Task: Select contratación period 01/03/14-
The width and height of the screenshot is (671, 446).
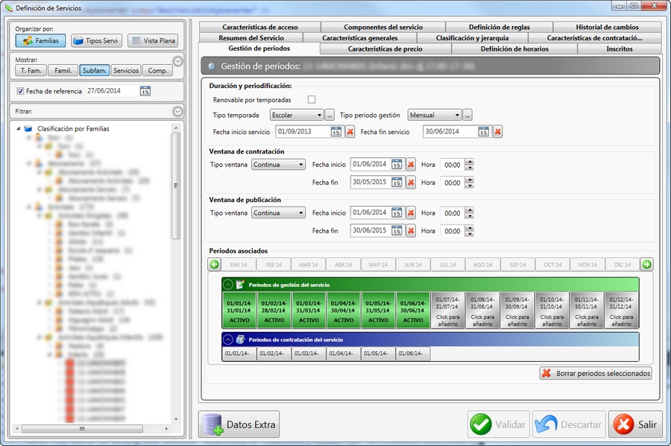Action: click(309, 354)
